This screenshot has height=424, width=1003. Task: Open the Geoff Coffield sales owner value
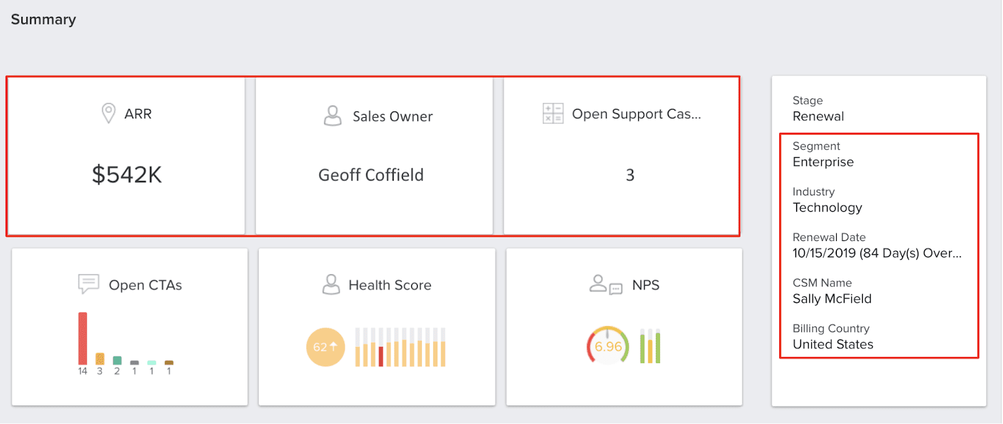pyautogui.click(x=371, y=175)
